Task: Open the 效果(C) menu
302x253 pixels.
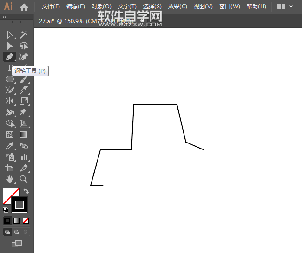Action: 177,6
